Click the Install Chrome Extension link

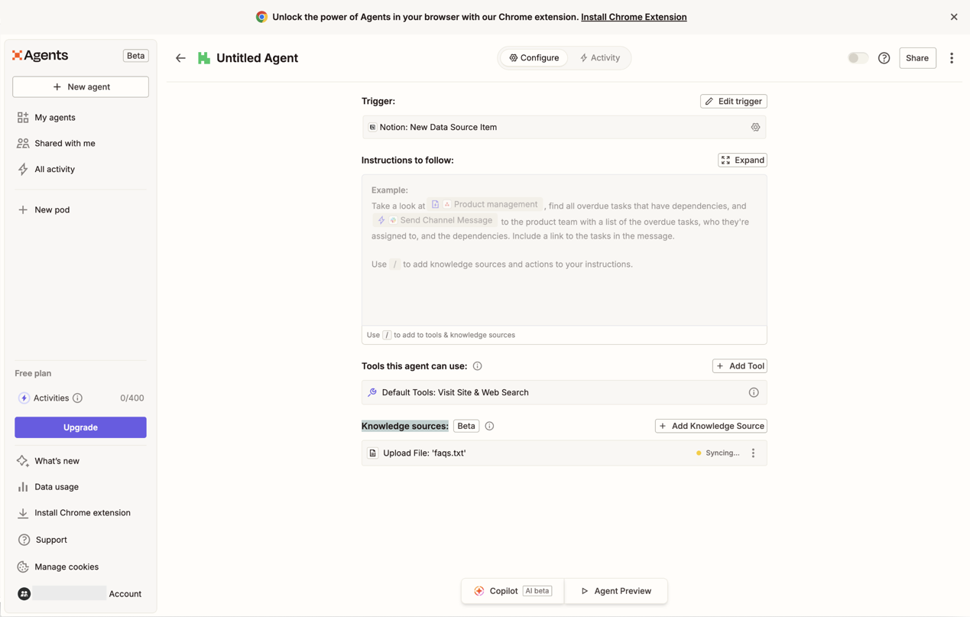(x=634, y=17)
